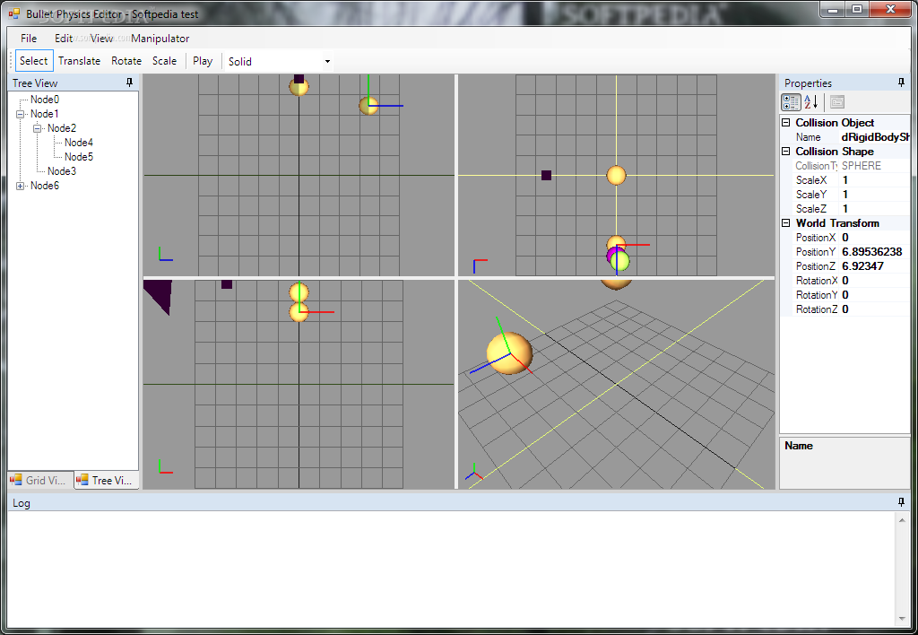Click the Log scrollbar up arrow
This screenshot has width=918, height=635.
902,520
